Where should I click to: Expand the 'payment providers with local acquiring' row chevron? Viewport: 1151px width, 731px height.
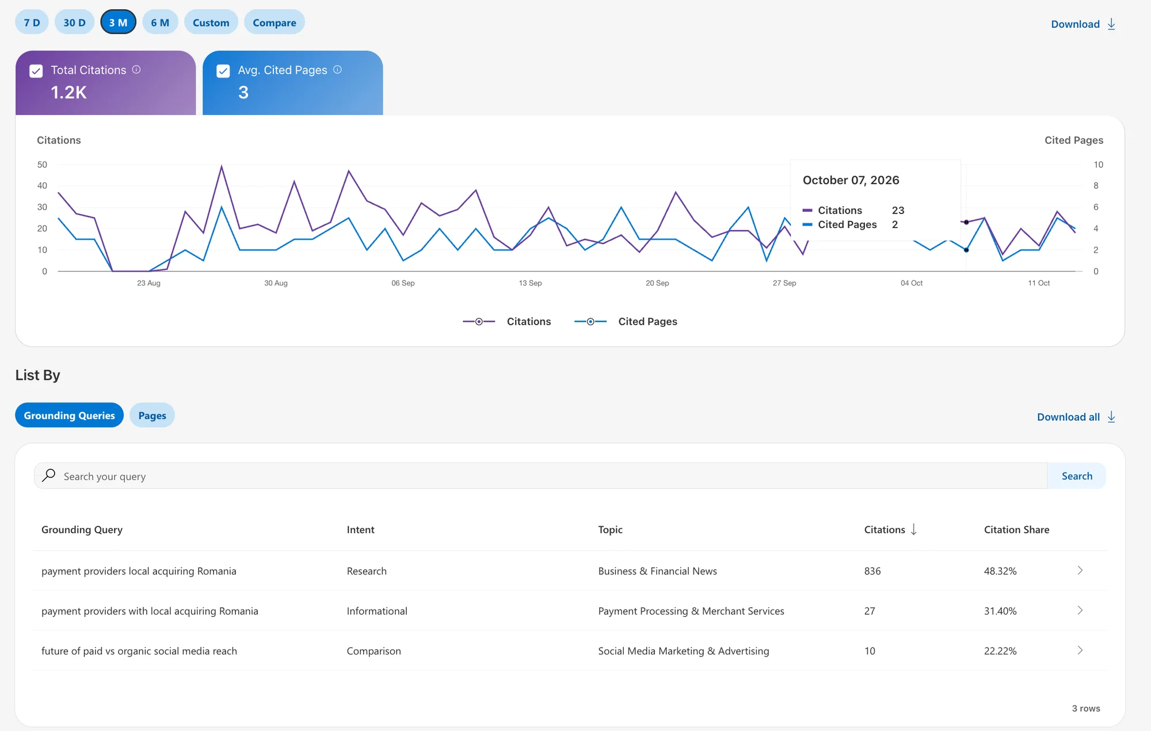point(1080,610)
